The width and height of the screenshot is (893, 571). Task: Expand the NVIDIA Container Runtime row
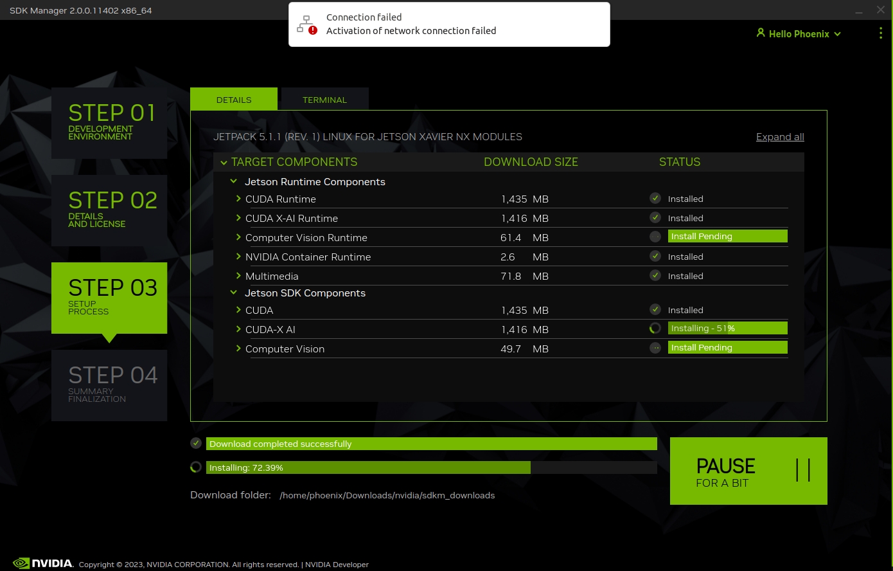[238, 257]
